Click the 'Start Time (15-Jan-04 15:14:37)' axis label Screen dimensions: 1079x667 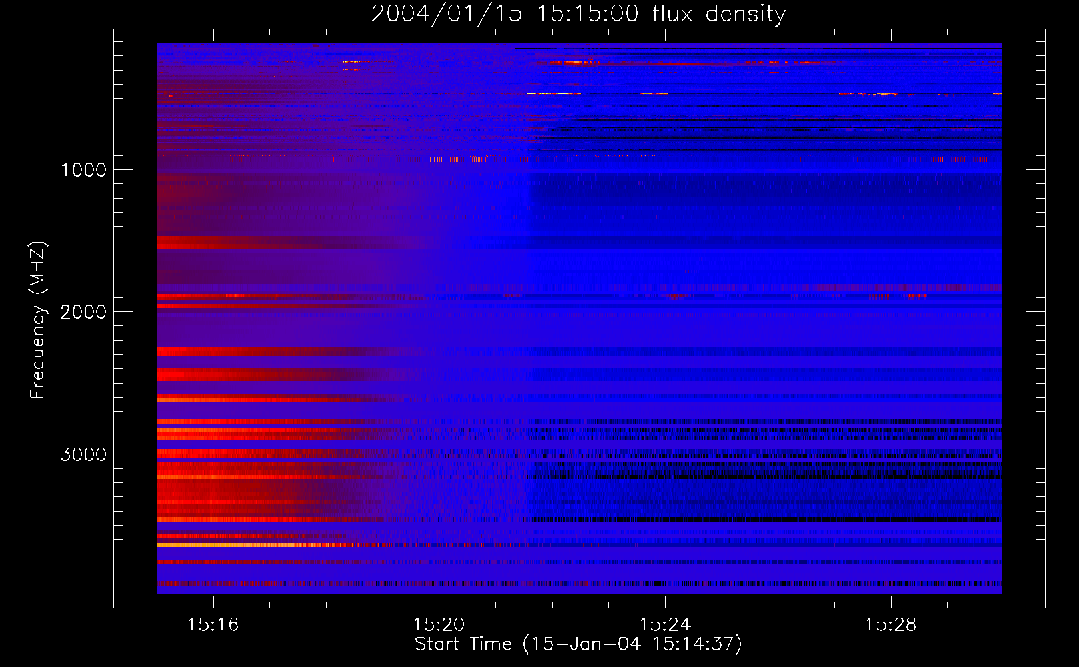(578, 644)
